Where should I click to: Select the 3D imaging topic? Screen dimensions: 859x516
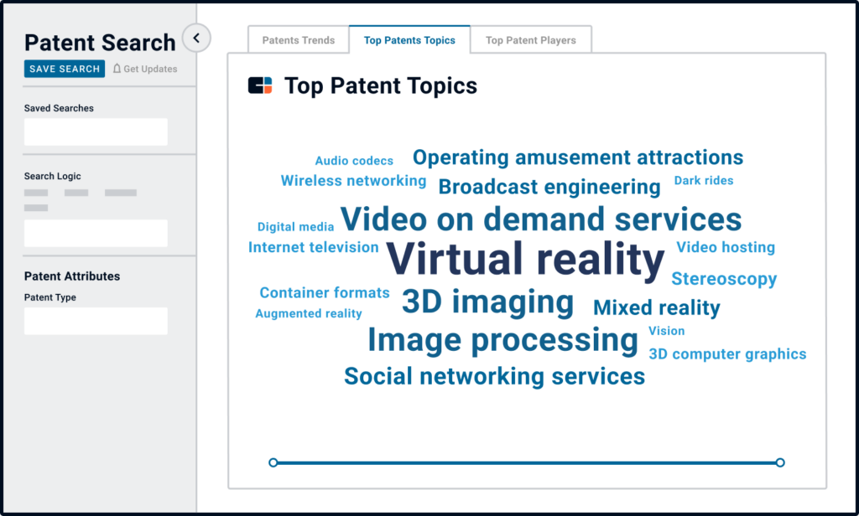(x=487, y=302)
